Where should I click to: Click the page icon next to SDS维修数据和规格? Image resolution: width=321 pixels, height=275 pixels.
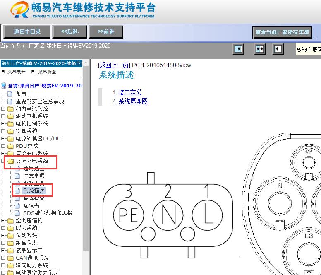click(17, 213)
